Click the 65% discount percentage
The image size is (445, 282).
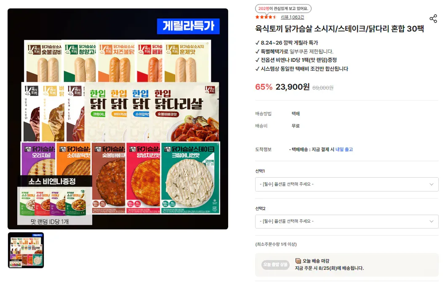[264, 87]
